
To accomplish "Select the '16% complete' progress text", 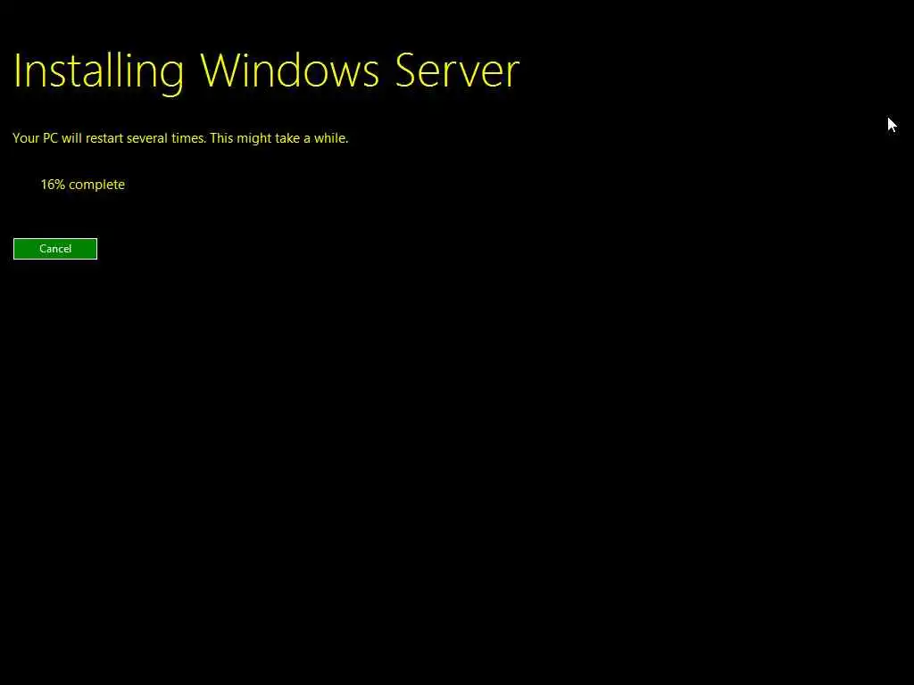I will [83, 185].
